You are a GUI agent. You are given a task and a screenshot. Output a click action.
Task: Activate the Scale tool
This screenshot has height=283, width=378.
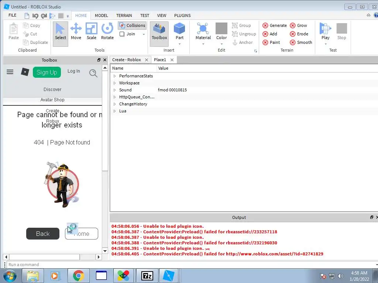tap(92, 32)
